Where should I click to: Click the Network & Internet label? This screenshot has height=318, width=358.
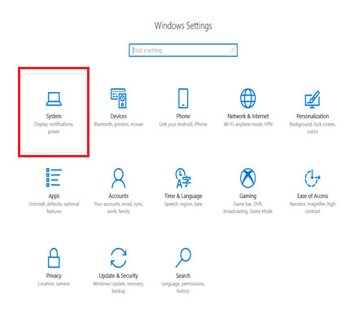pos(248,116)
